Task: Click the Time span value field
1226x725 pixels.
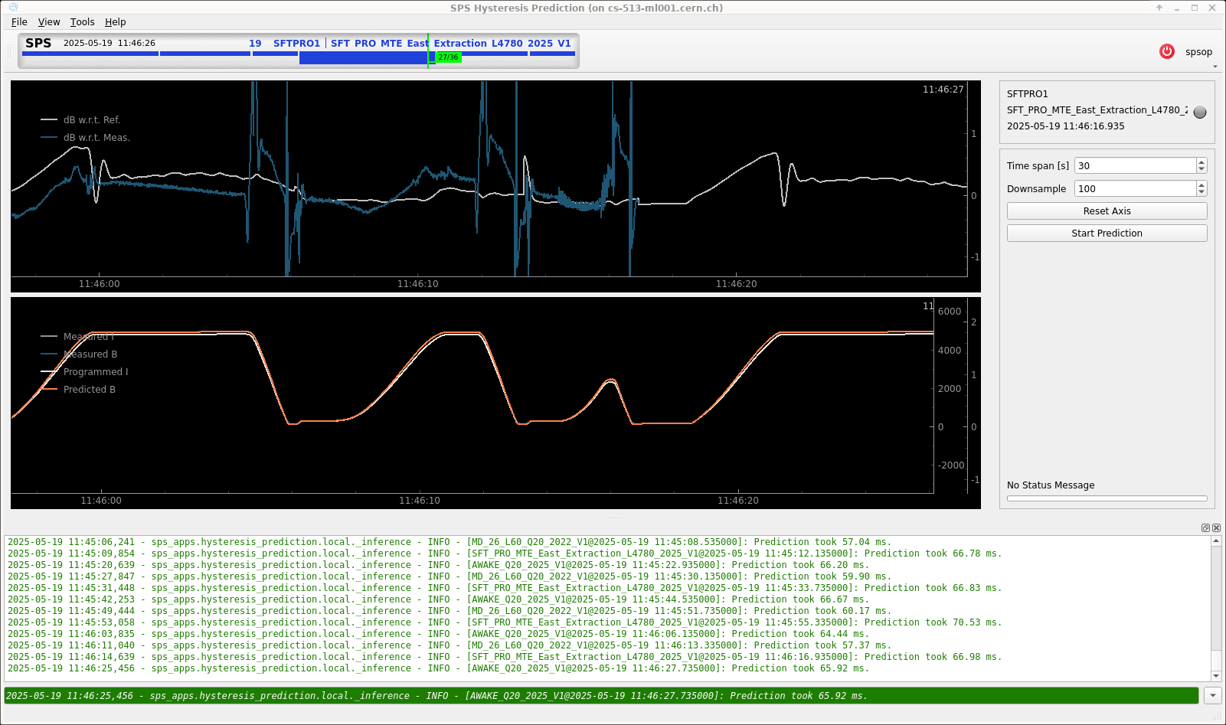Action: [1135, 166]
